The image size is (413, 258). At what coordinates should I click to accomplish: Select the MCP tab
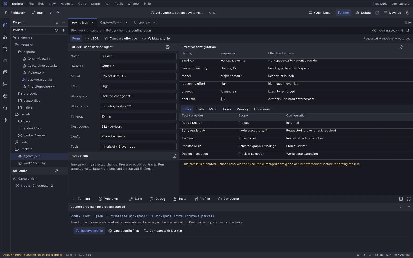(x=213, y=109)
